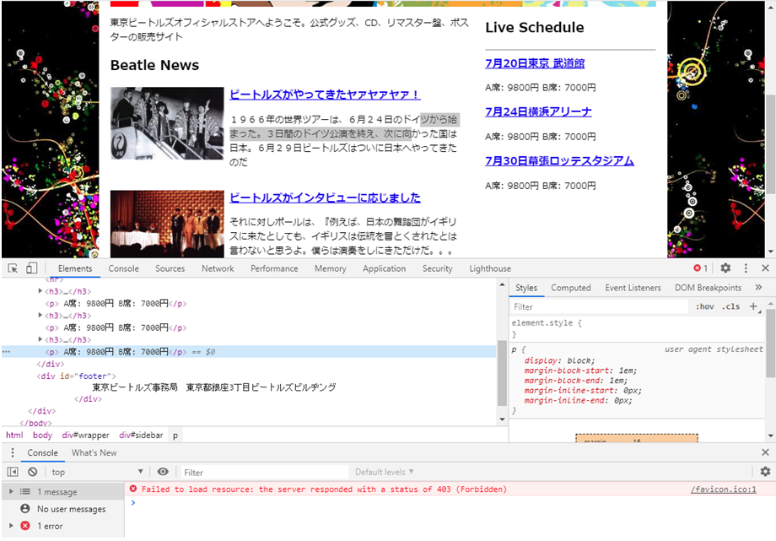The width and height of the screenshot is (776, 541).
Task: Click html in the breadcrumb bar
Action: click(x=14, y=435)
